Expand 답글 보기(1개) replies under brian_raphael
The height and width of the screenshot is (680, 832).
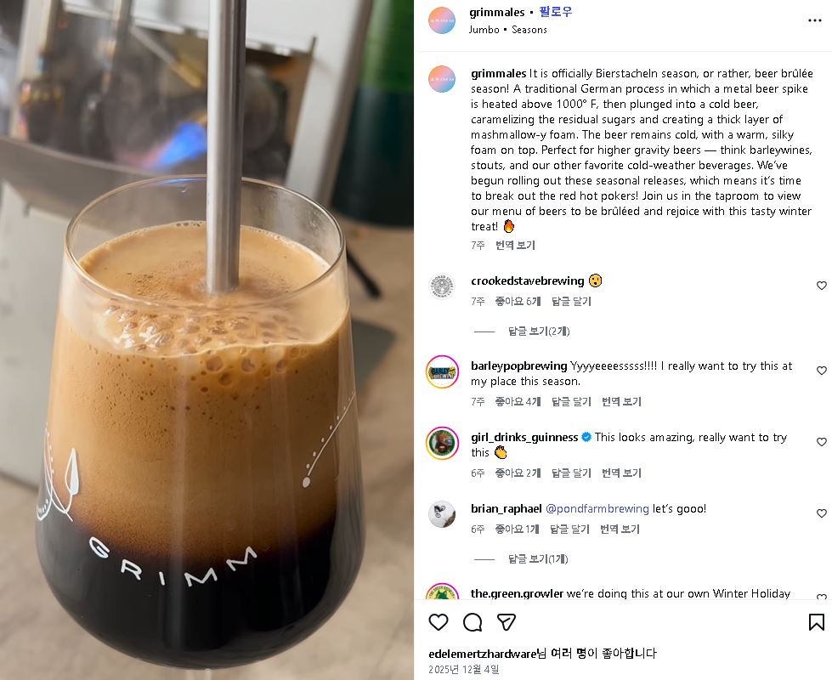[537, 559]
